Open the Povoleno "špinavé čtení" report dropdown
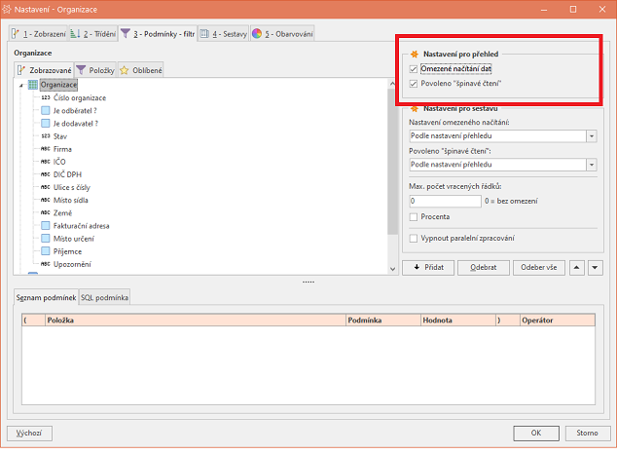The image size is (617, 454). point(593,166)
